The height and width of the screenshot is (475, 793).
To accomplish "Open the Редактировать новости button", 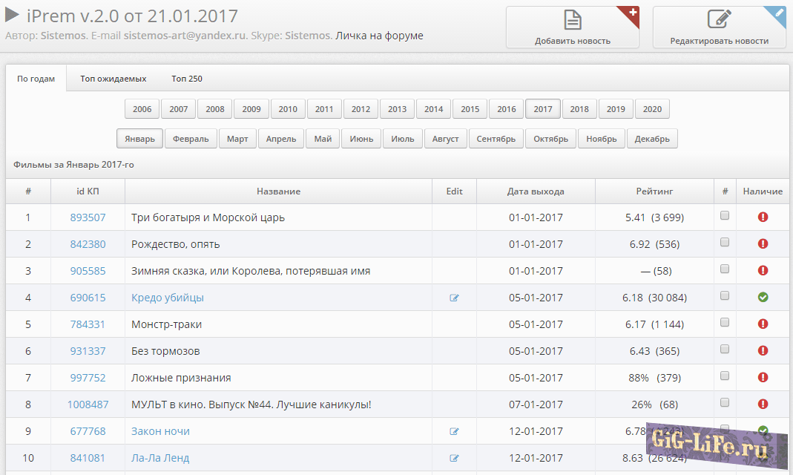I will [719, 27].
